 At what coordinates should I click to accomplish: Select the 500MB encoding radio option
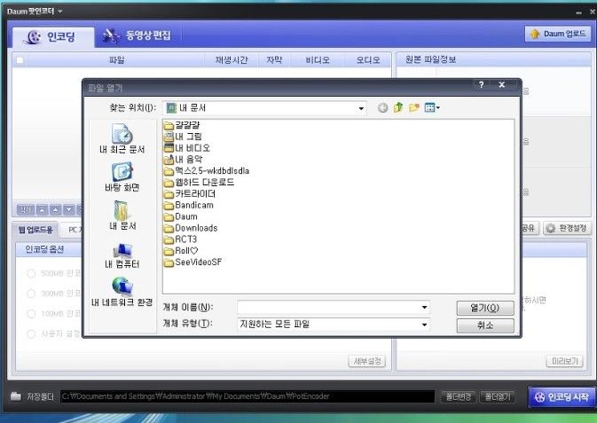(x=31, y=273)
